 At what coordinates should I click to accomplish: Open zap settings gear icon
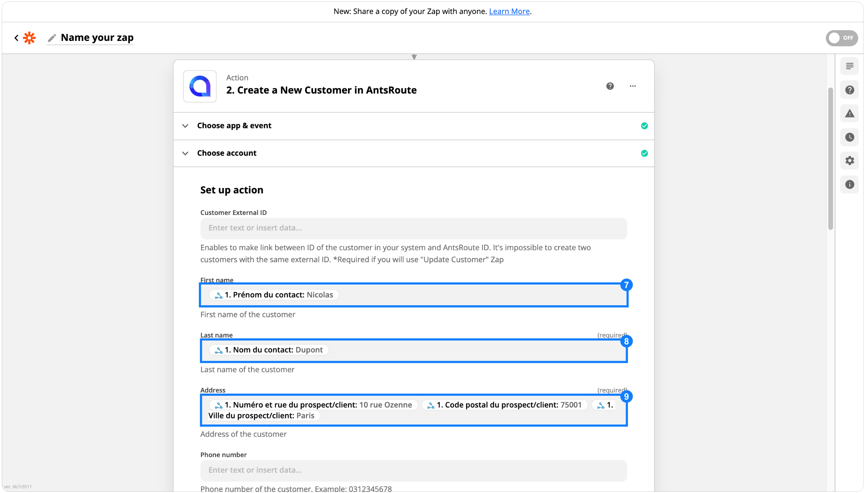[x=850, y=160]
